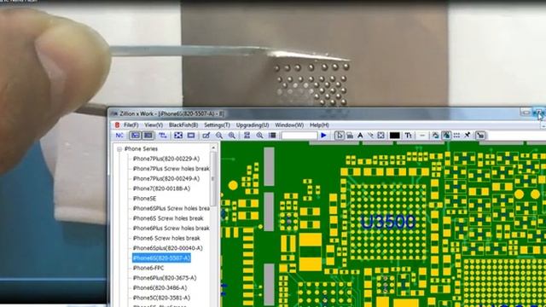The image size is (546, 307).
Task: Click the first pressed board-view icon after NC
Action: tap(136, 136)
